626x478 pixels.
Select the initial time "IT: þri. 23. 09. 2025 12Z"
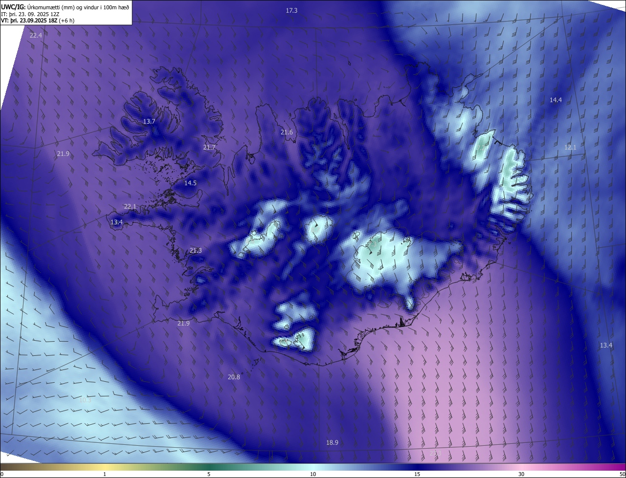coord(30,14)
